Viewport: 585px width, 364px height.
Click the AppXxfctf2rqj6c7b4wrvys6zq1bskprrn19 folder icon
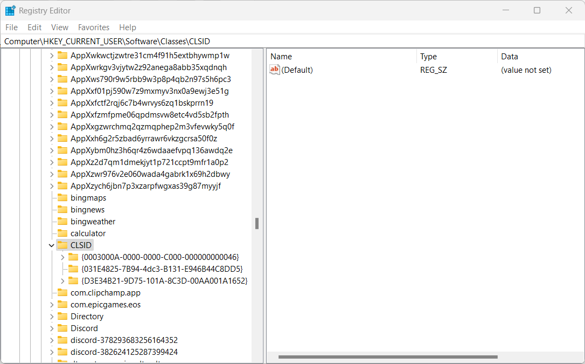point(62,102)
